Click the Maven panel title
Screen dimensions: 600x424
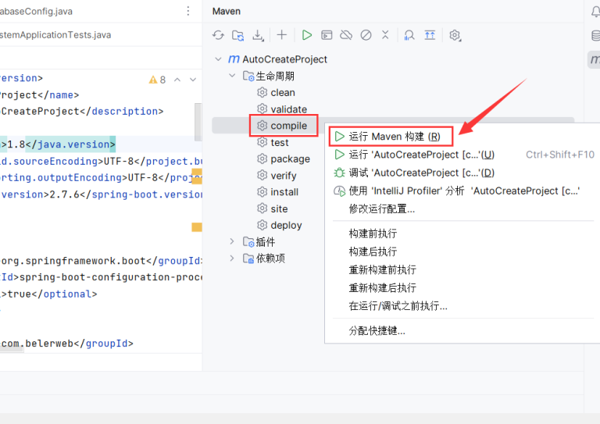(227, 12)
